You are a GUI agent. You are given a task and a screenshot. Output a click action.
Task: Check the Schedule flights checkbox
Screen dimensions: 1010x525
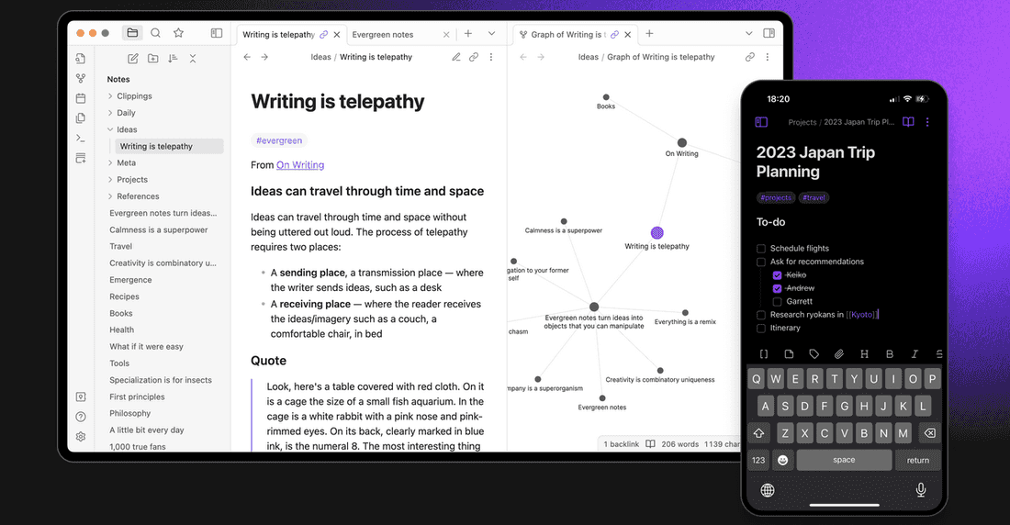(x=761, y=248)
